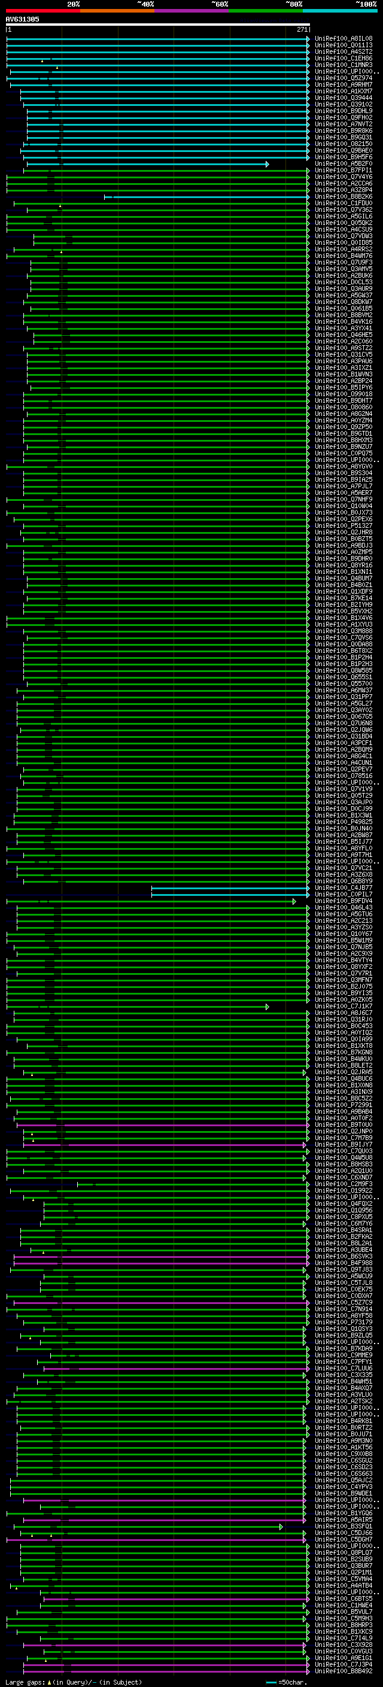Select label UniRef100_A5AIR5

point(343,1519)
